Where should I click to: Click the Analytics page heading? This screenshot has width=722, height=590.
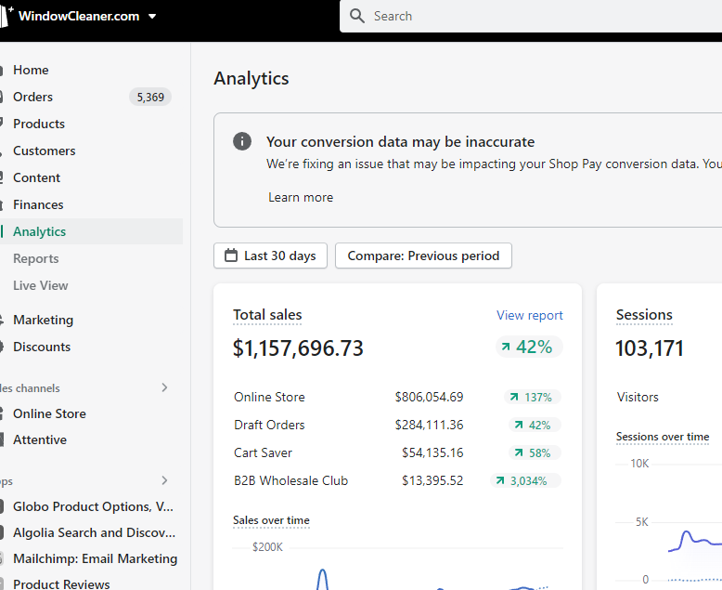coord(251,78)
